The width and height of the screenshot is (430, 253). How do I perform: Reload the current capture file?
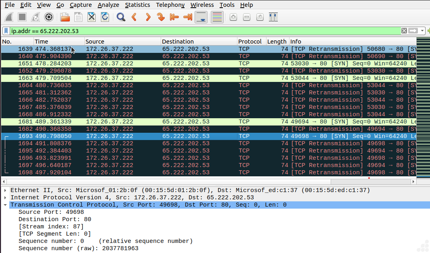point(105,17)
